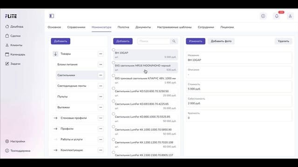
Task: Click the Удалить button
Action: (284, 41)
